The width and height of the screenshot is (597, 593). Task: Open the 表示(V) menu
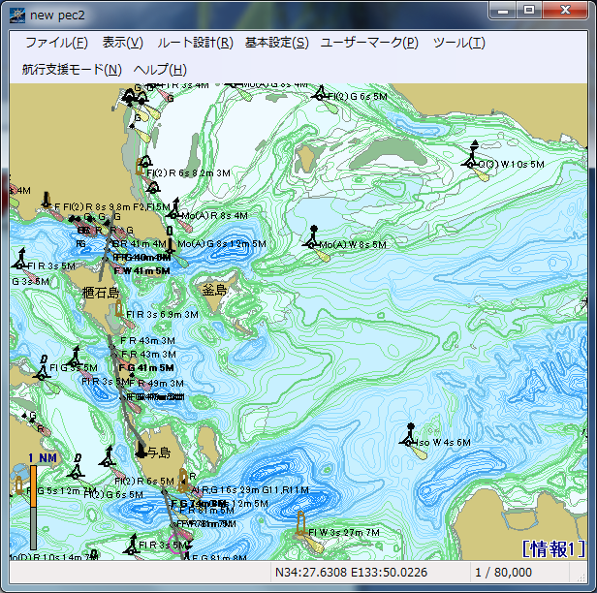[x=122, y=43]
